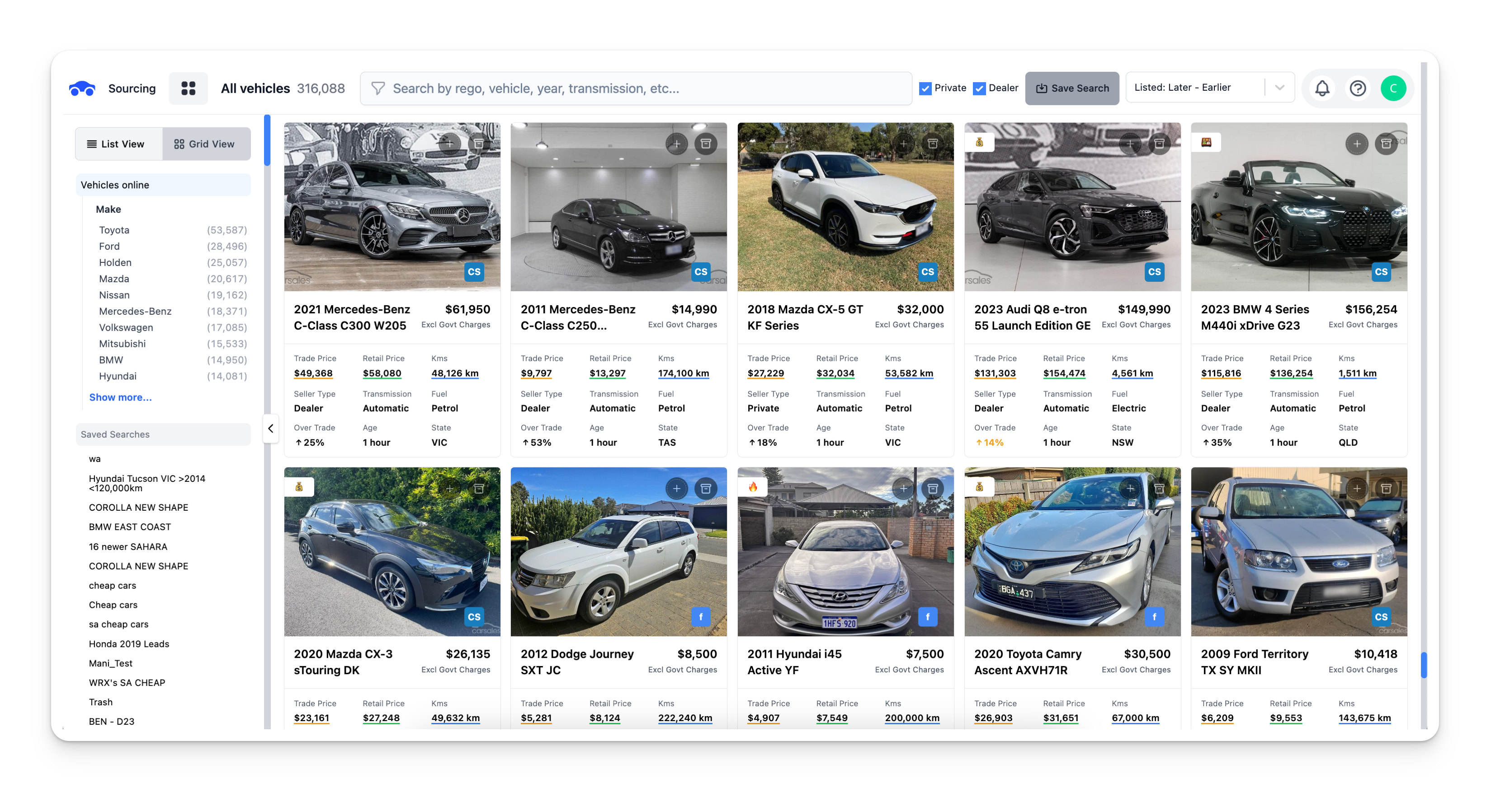Click archive icon on 2011 Mercedes-Benz card
The image size is (1491, 792).
tap(706, 144)
